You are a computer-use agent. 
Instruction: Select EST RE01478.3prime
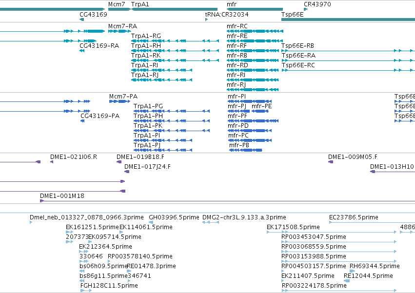coord(129,271)
